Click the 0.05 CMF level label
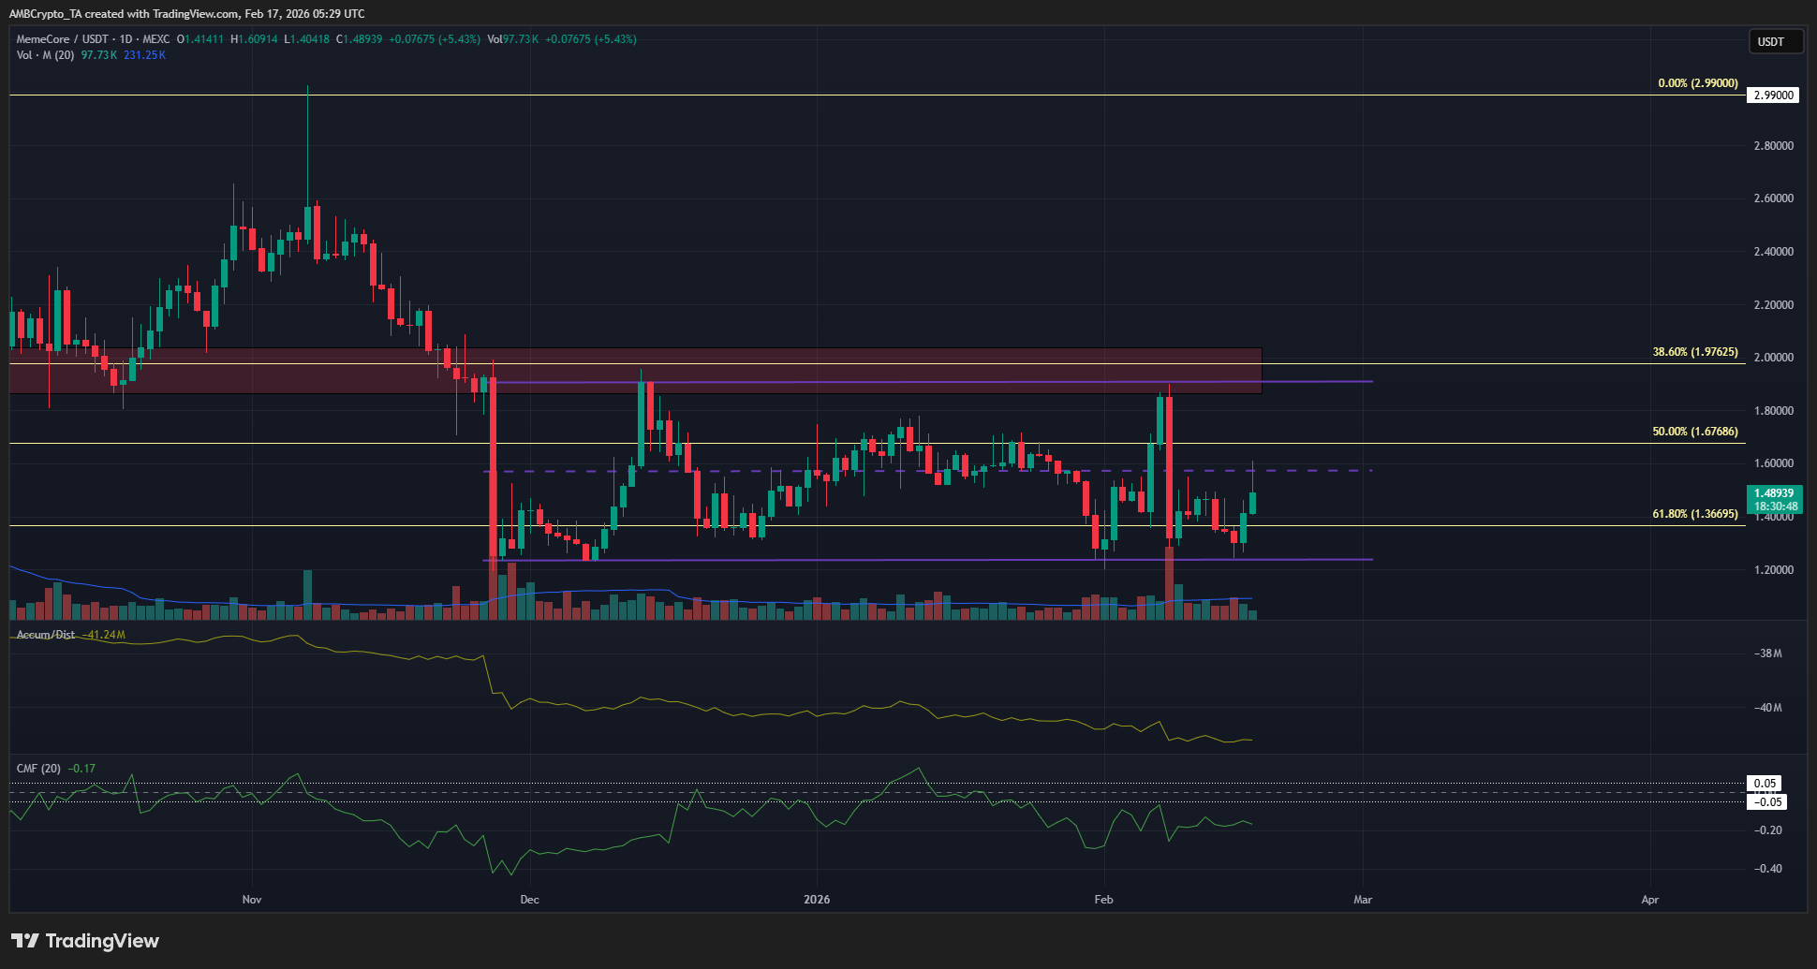 point(1765,784)
